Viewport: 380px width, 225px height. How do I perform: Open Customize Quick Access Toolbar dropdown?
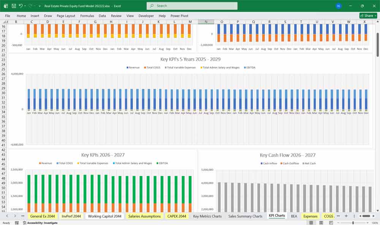(x=39, y=6)
